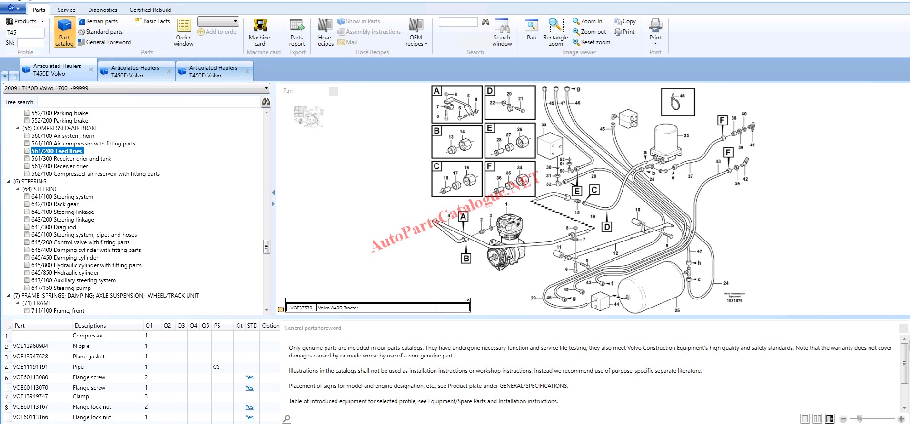Open the Search window
This screenshot has width=910, height=424.
tap(502, 32)
